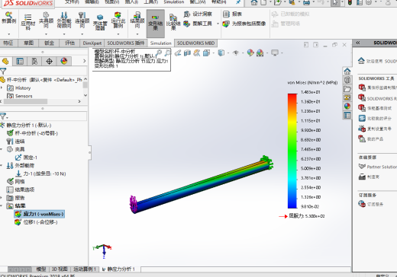Open the Appearances task pane color-ball icon
Viewport: 397px width, 277px height.
pos(347,106)
